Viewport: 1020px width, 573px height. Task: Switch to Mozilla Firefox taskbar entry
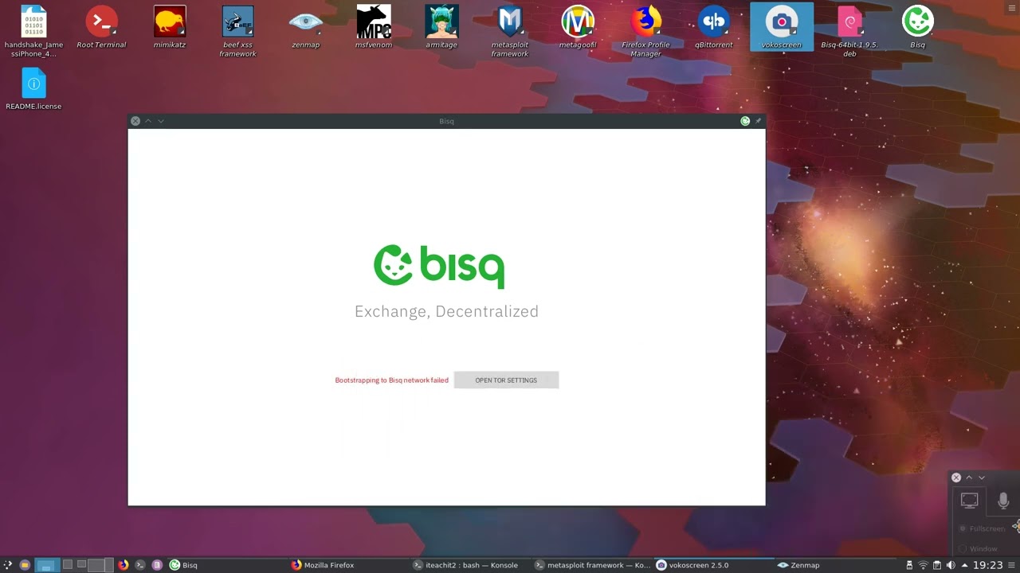pos(348,565)
